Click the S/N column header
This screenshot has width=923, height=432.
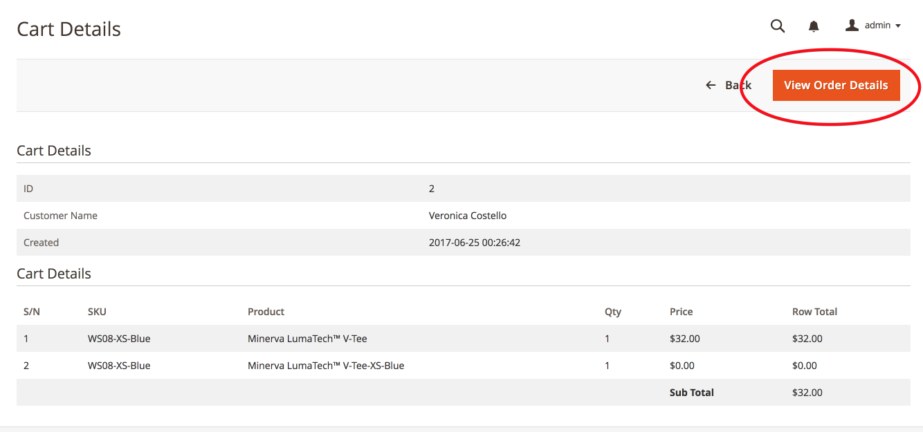click(32, 312)
